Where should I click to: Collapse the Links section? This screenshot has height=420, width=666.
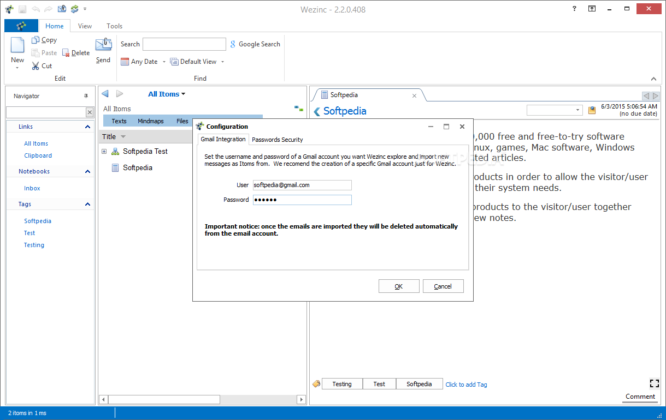[87, 127]
